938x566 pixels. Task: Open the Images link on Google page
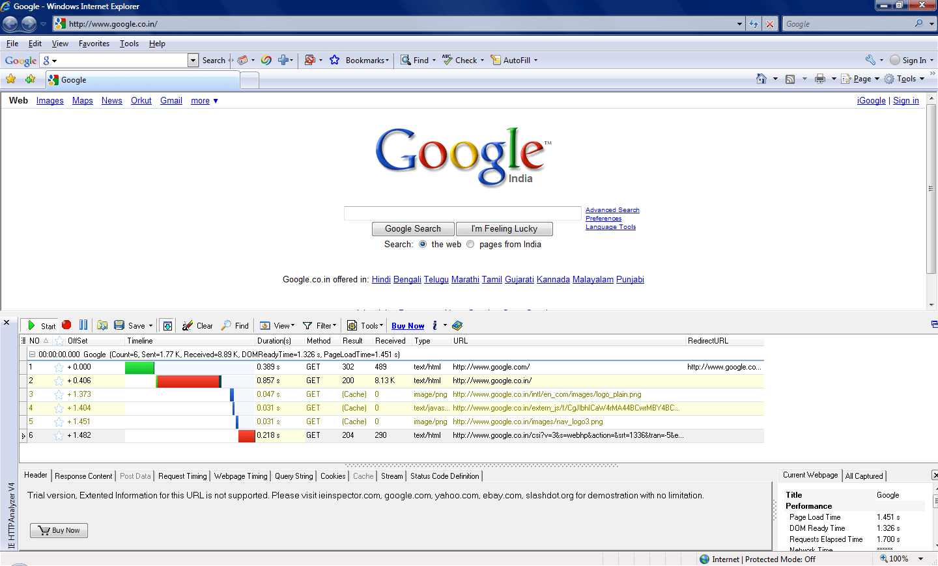tap(50, 101)
